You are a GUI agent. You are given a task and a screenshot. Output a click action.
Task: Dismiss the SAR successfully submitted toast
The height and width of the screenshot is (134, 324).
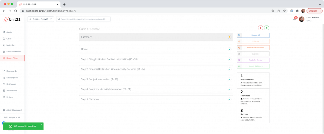(42, 124)
